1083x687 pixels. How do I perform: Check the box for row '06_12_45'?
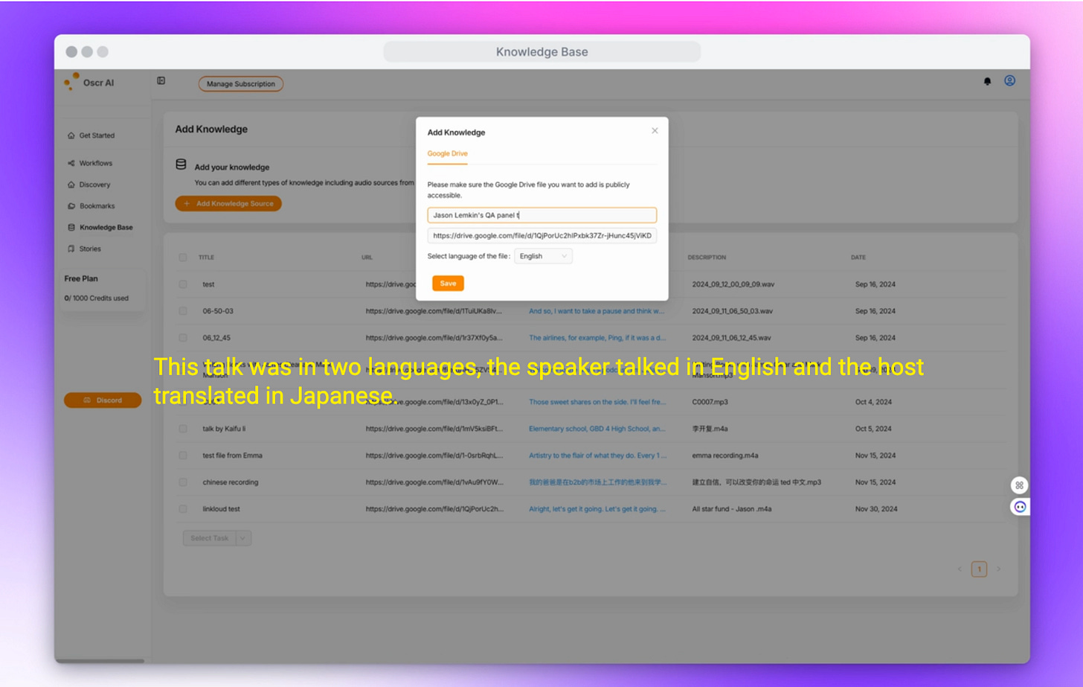[x=183, y=338]
